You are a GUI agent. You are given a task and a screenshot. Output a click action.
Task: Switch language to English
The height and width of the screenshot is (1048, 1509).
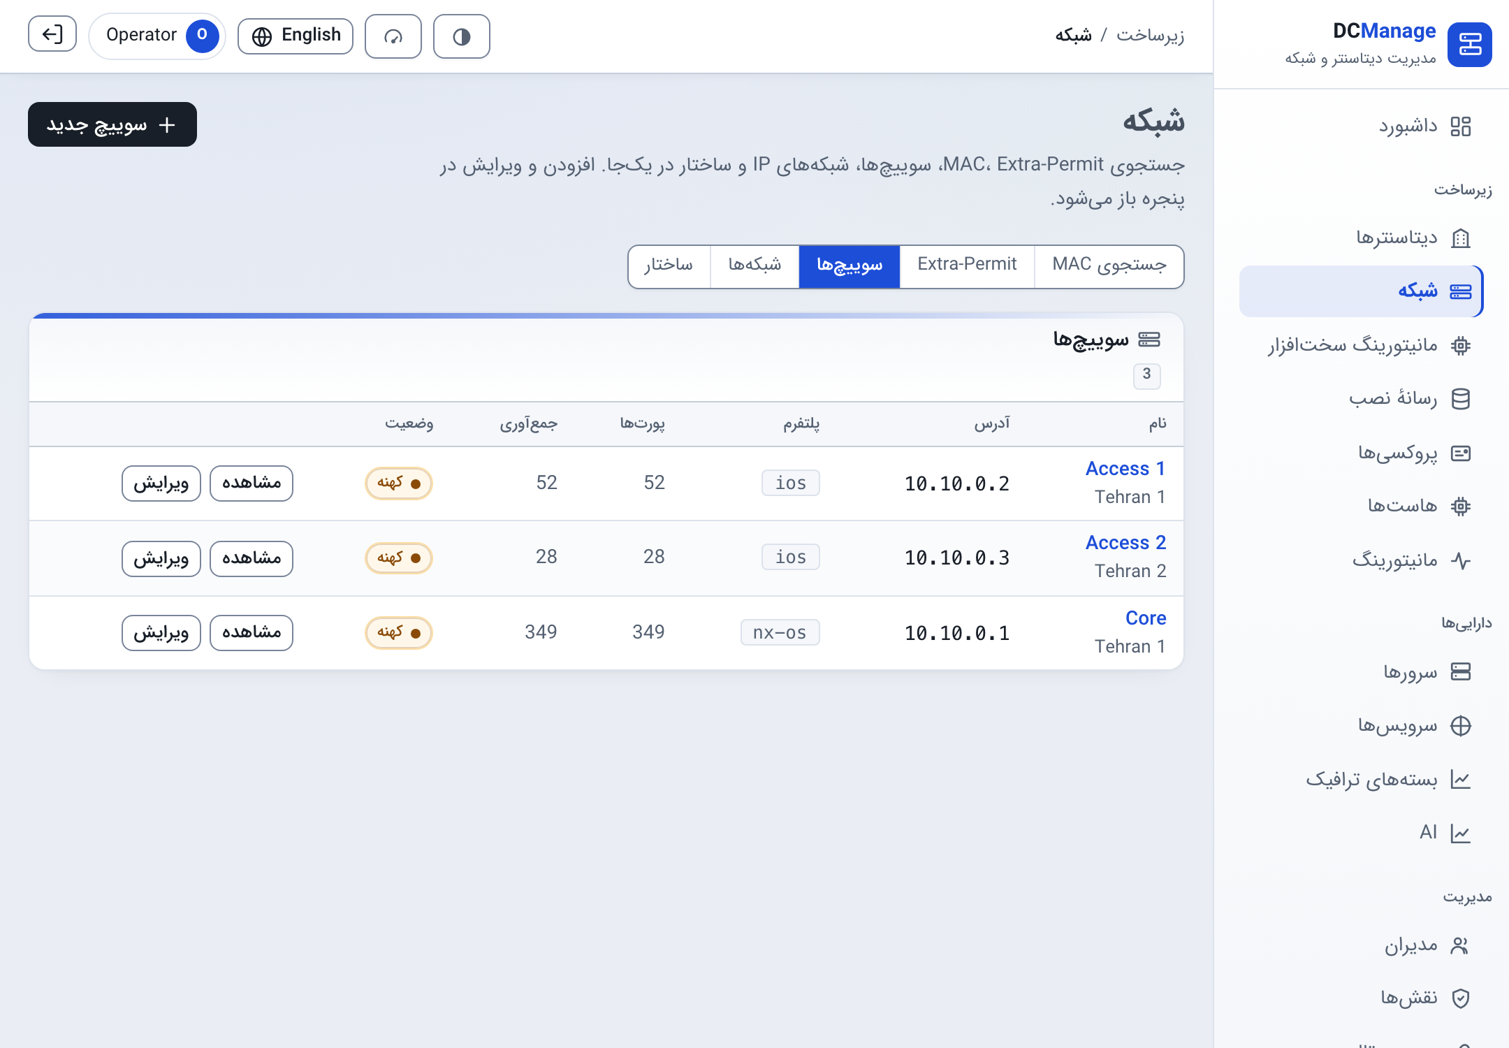pyautogui.click(x=296, y=36)
